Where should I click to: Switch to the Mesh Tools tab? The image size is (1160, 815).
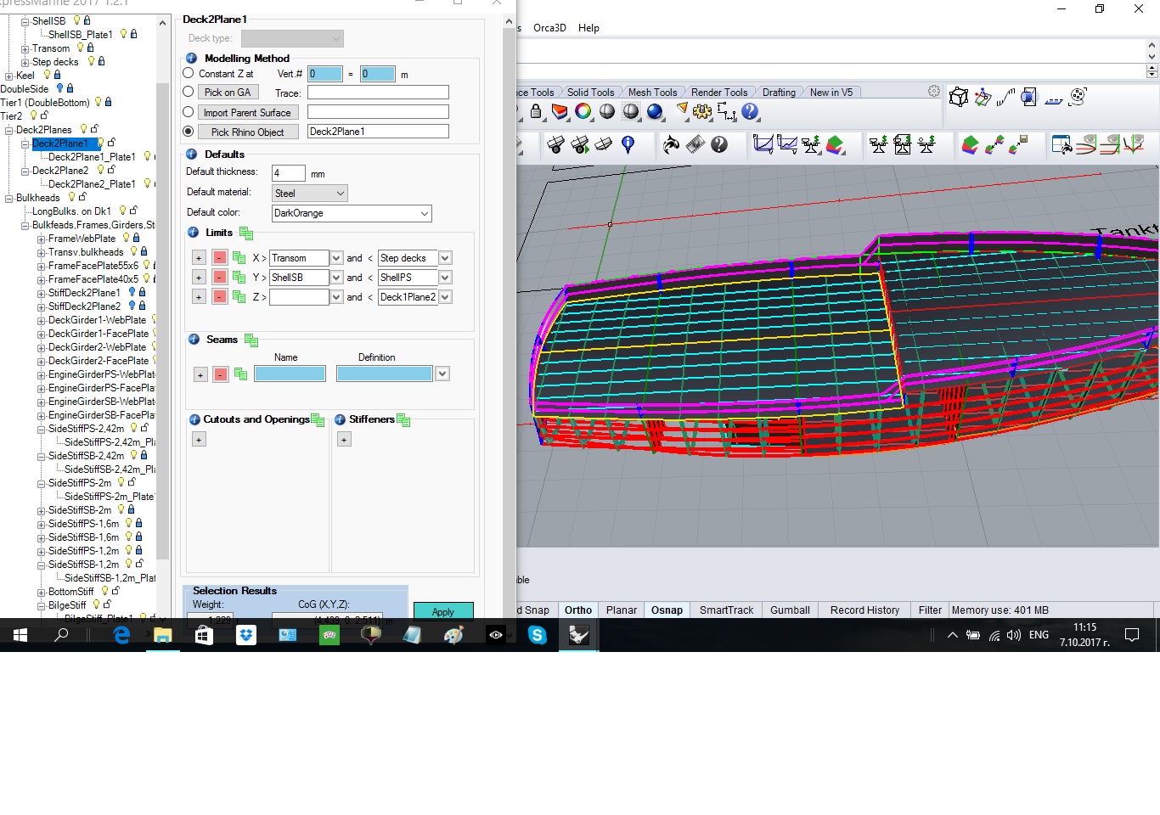(x=652, y=93)
